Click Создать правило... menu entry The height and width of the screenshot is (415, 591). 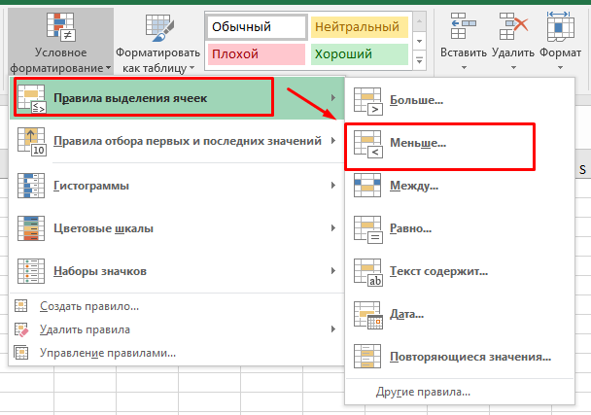tap(177, 306)
